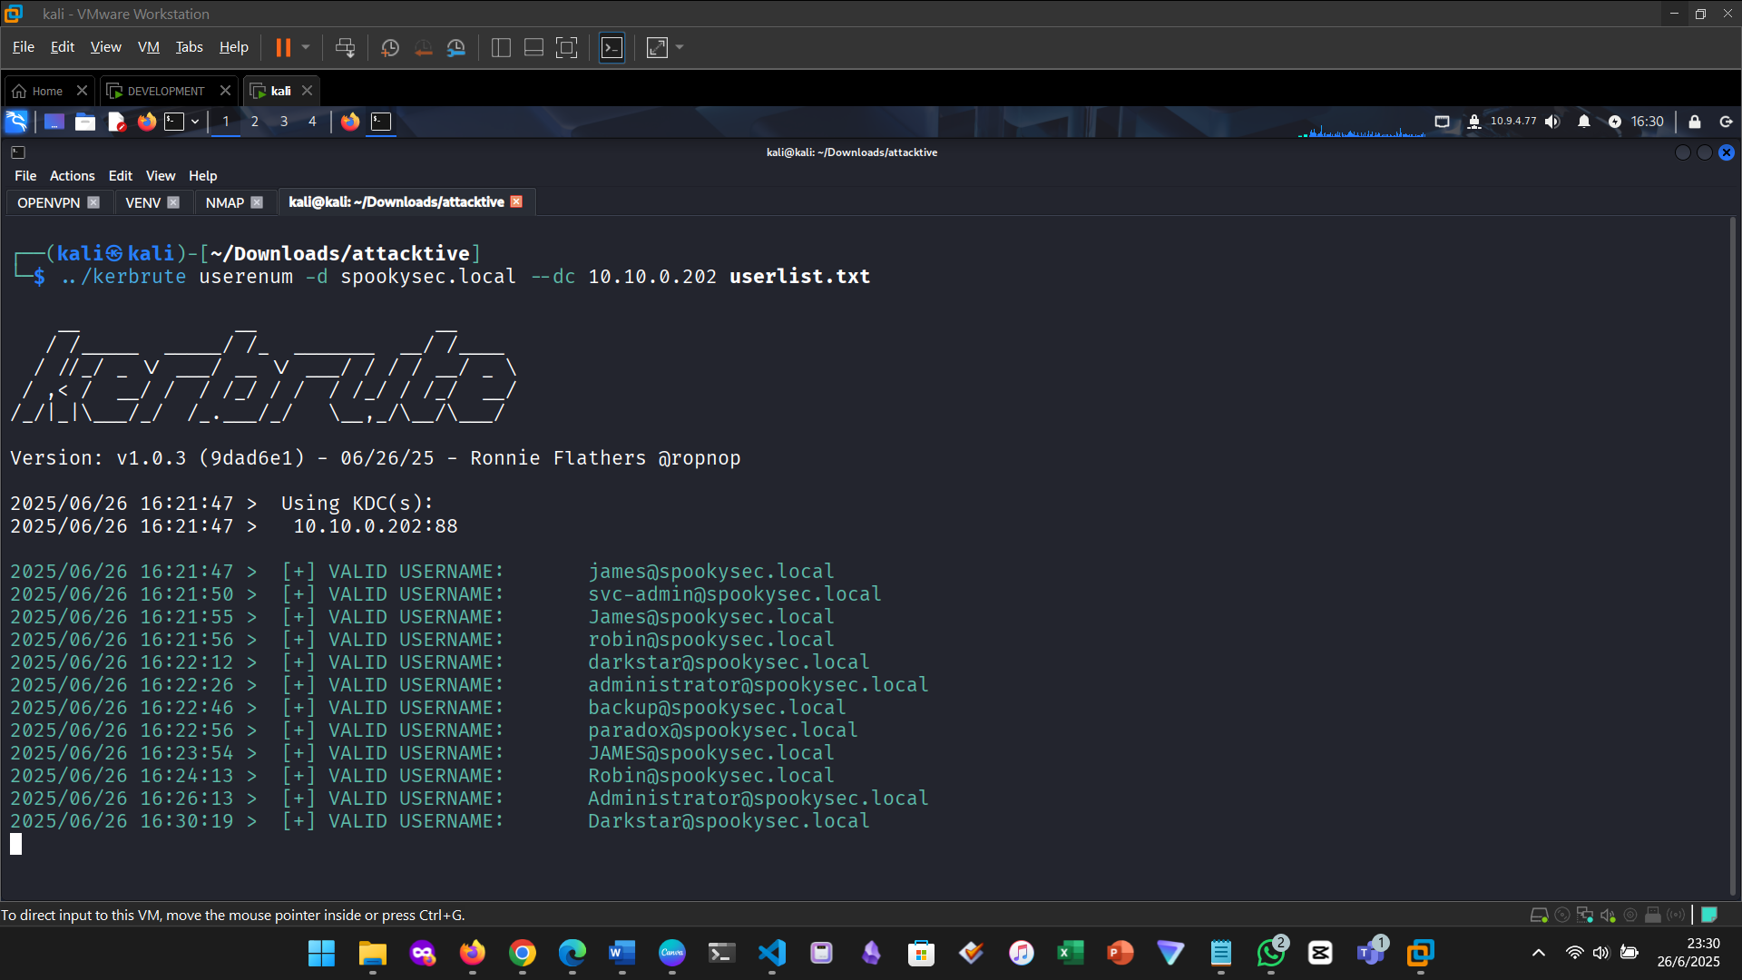This screenshot has width=1742, height=980.
Task: Switch to NMAP terminal tab
Action: pos(224,202)
